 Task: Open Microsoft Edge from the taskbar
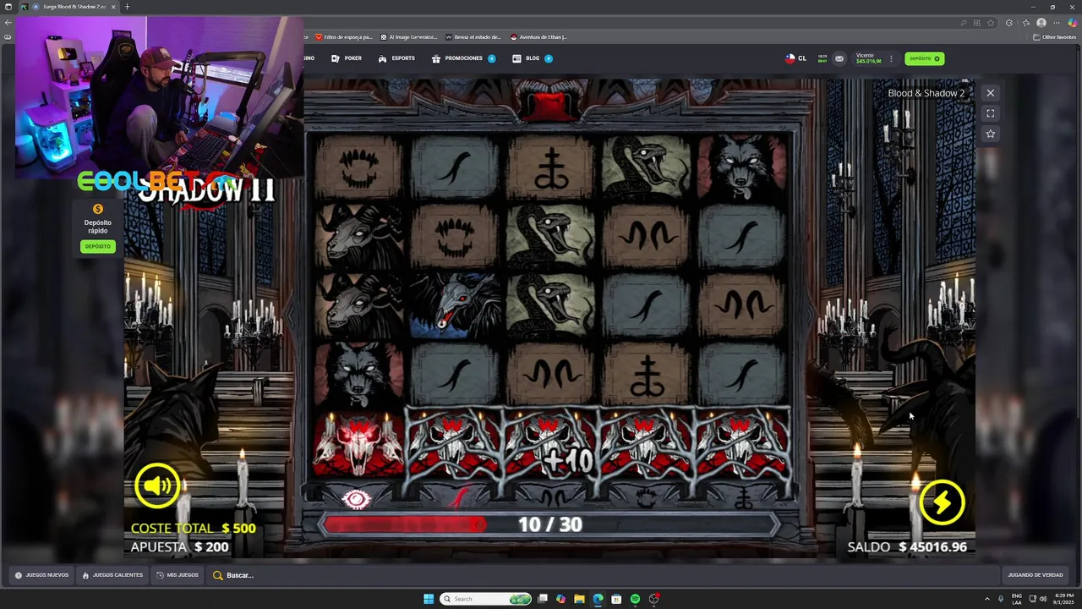pos(598,599)
